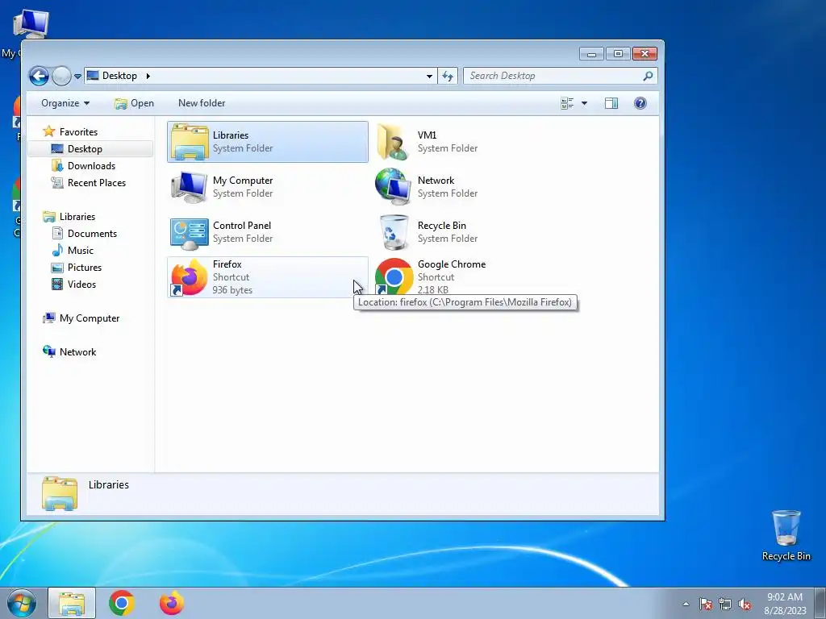Launch Google Chrome from the taskbar
Screen dimensions: 826x619
coord(122,603)
